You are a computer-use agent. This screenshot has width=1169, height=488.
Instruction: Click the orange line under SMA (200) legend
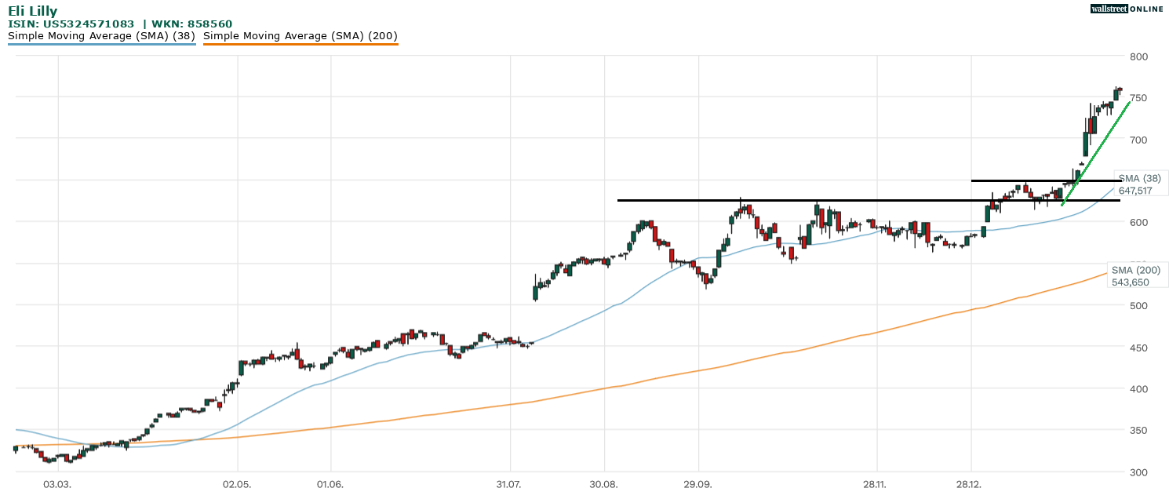point(300,45)
